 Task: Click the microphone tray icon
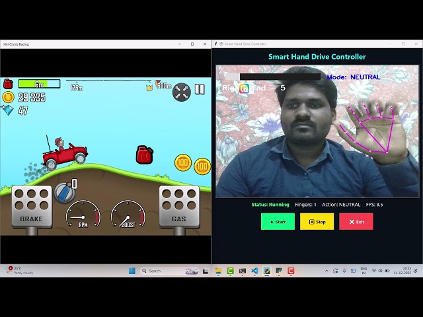344,271
